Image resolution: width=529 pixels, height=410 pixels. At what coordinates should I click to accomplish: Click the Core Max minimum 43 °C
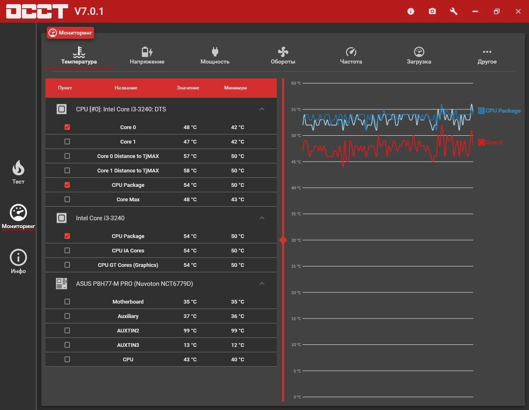point(238,199)
